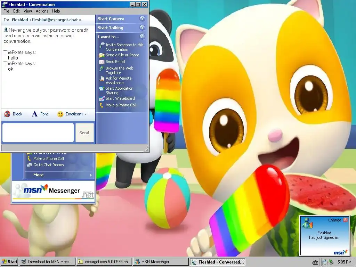Screen dimensions: 356x267
Task: Click the Send E-mail envelope icon
Action: (x=102, y=62)
